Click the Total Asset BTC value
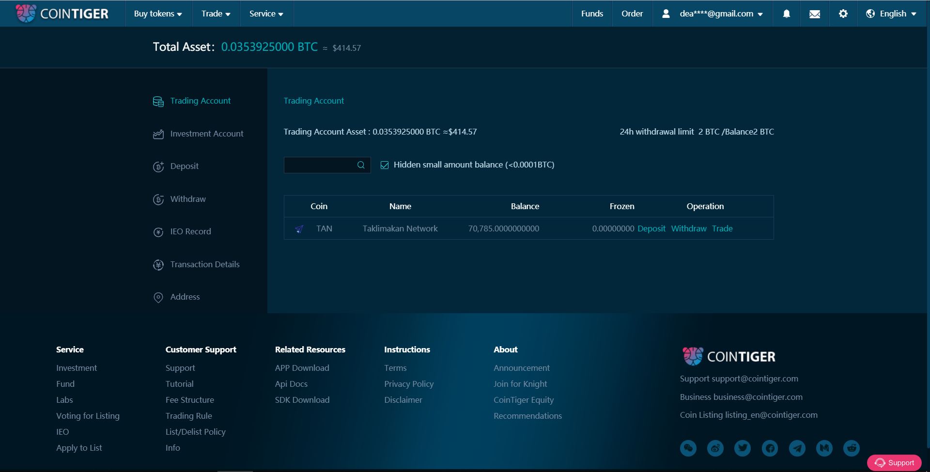930x472 pixels. 269,47
